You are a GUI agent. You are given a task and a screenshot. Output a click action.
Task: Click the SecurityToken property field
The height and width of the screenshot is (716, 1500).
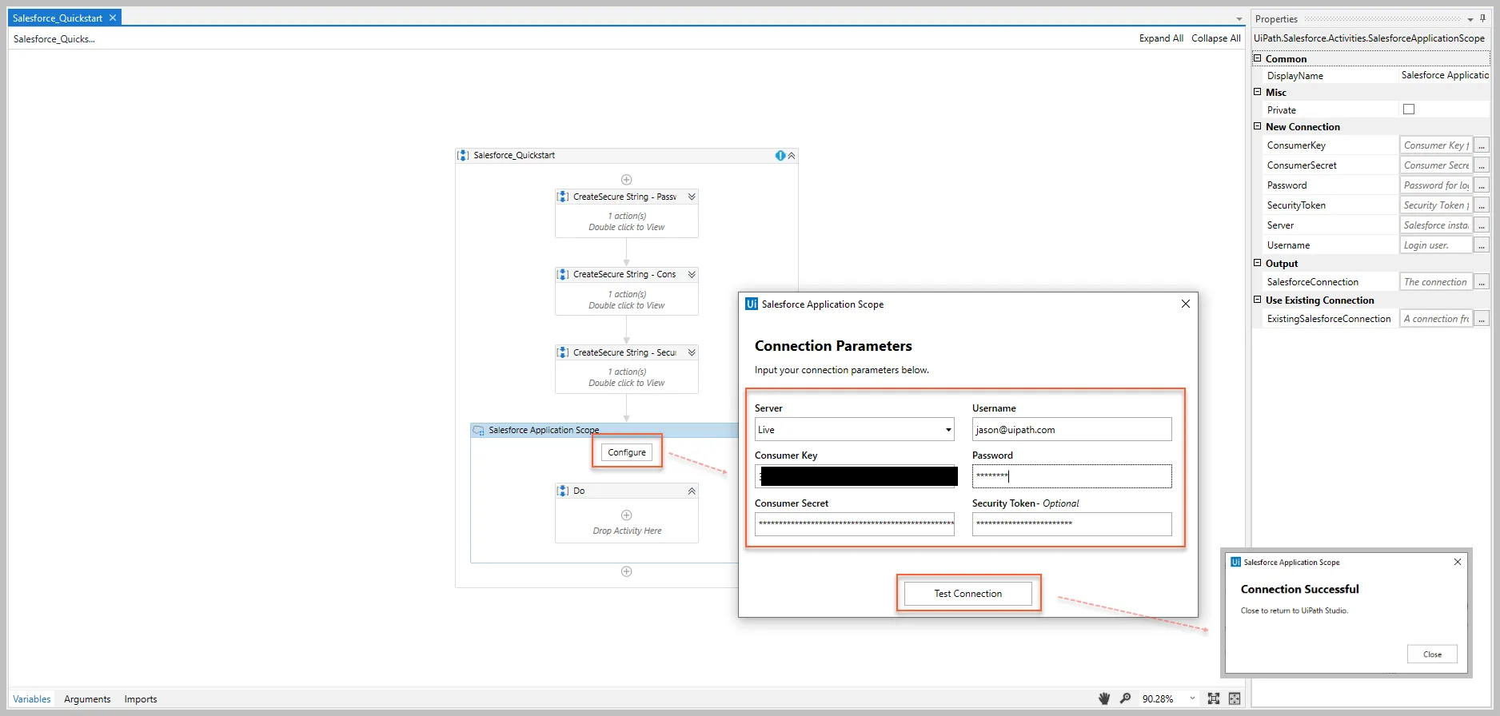[1436, 205]
